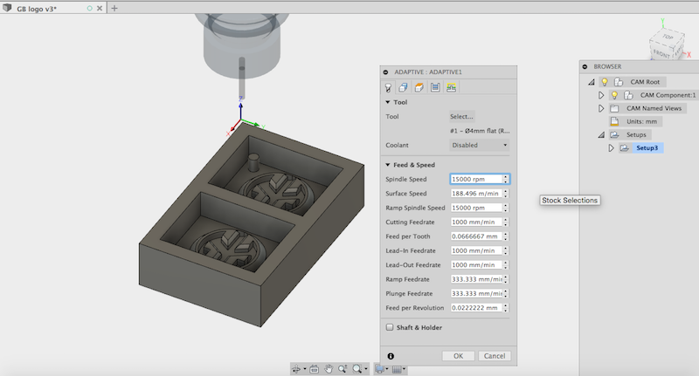Open a new document tab with the plus button

coord(114,8)
